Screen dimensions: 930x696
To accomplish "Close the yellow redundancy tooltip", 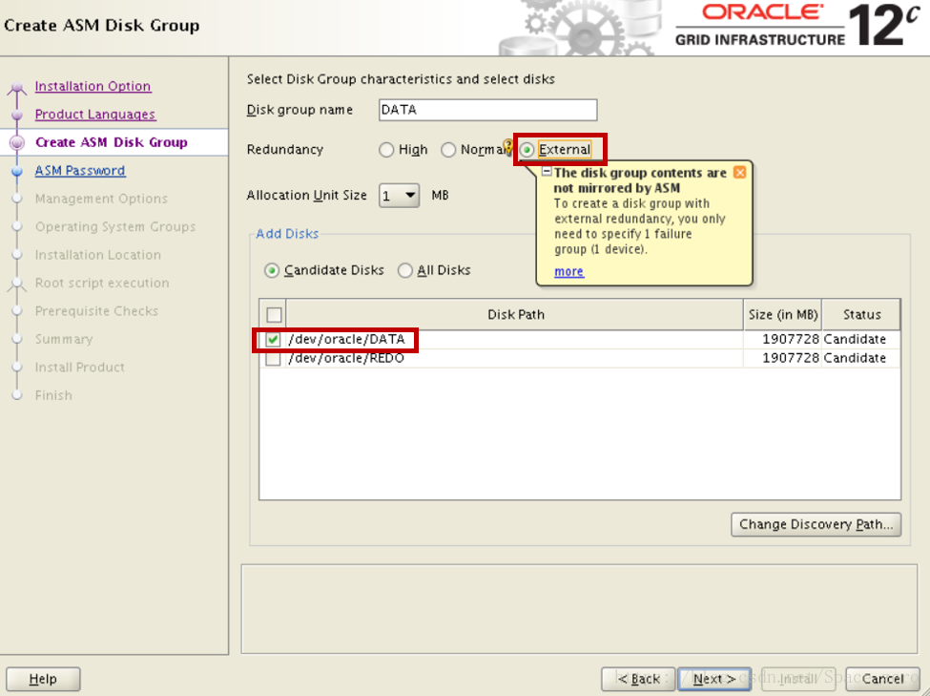I will pos(739,173).
